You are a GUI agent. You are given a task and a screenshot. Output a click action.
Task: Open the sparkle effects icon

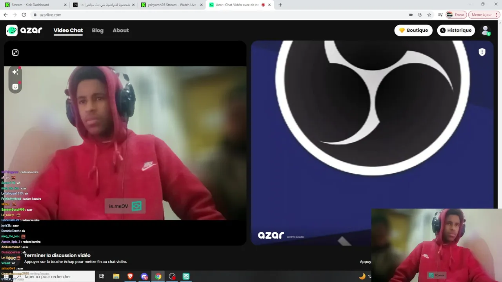point(15,72)
